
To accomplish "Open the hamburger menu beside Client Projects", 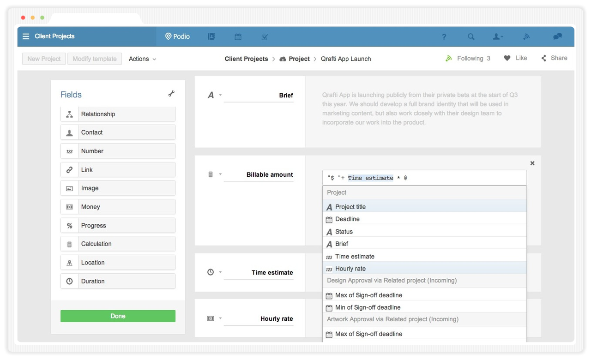I will coord(26,36).
